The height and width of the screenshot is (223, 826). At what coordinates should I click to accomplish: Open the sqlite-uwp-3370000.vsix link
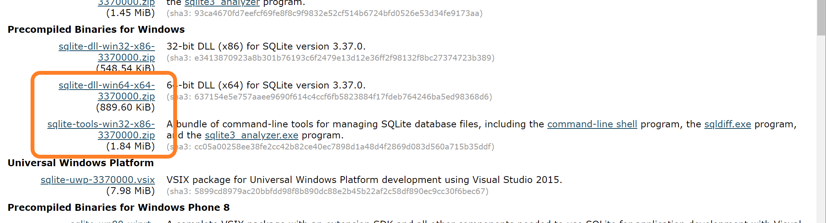tap(98, 180)
